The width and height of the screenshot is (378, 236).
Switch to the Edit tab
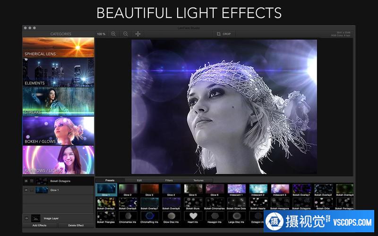139,180
